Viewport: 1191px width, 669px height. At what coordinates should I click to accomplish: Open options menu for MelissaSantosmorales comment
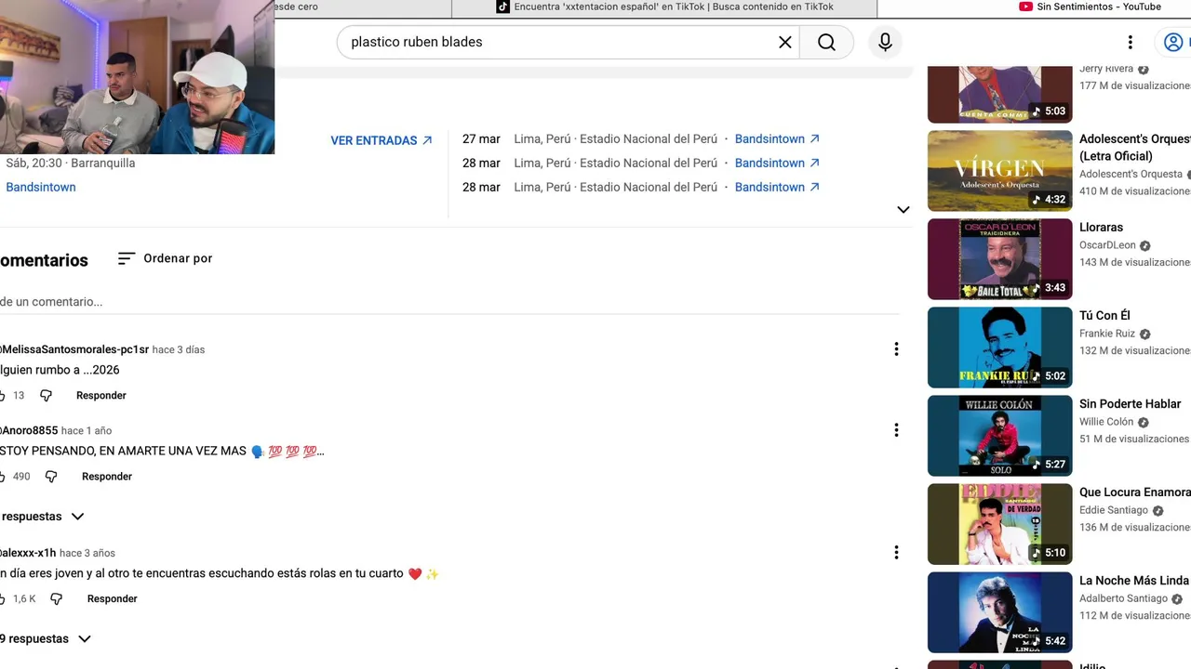point(896,349)
